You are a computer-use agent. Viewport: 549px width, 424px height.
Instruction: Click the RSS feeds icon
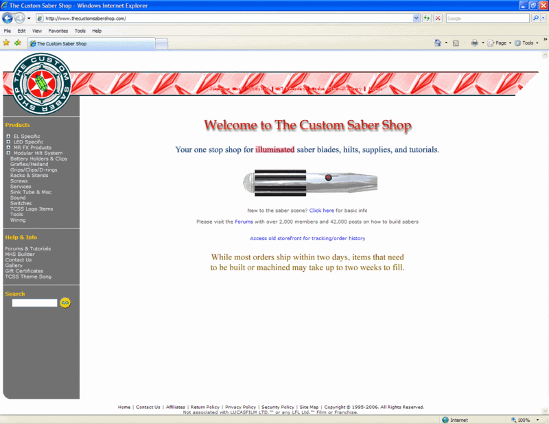pyautogui.click(x=456, y=43)
